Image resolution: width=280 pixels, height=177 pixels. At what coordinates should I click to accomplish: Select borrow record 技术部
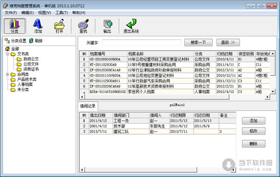pyautogui.click(x=158, y=126)
